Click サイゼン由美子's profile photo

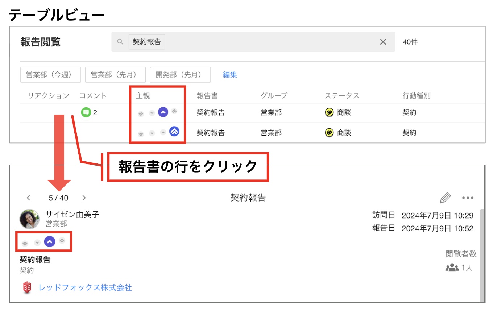point(30,219)
